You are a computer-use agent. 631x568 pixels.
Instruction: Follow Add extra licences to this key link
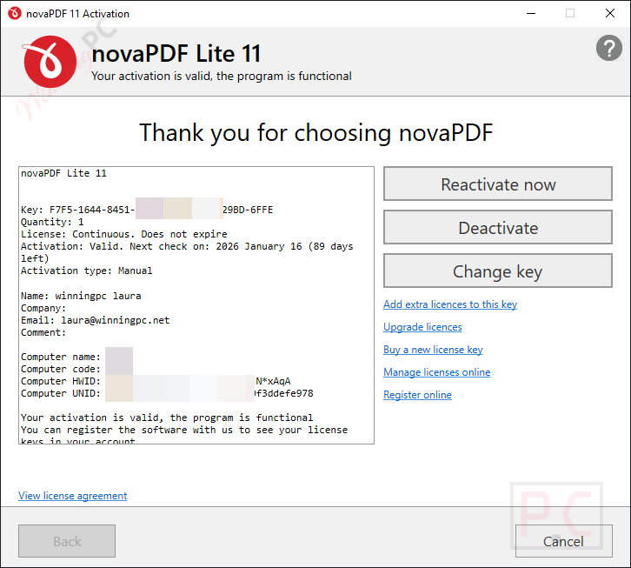click(x=450, y=304)
